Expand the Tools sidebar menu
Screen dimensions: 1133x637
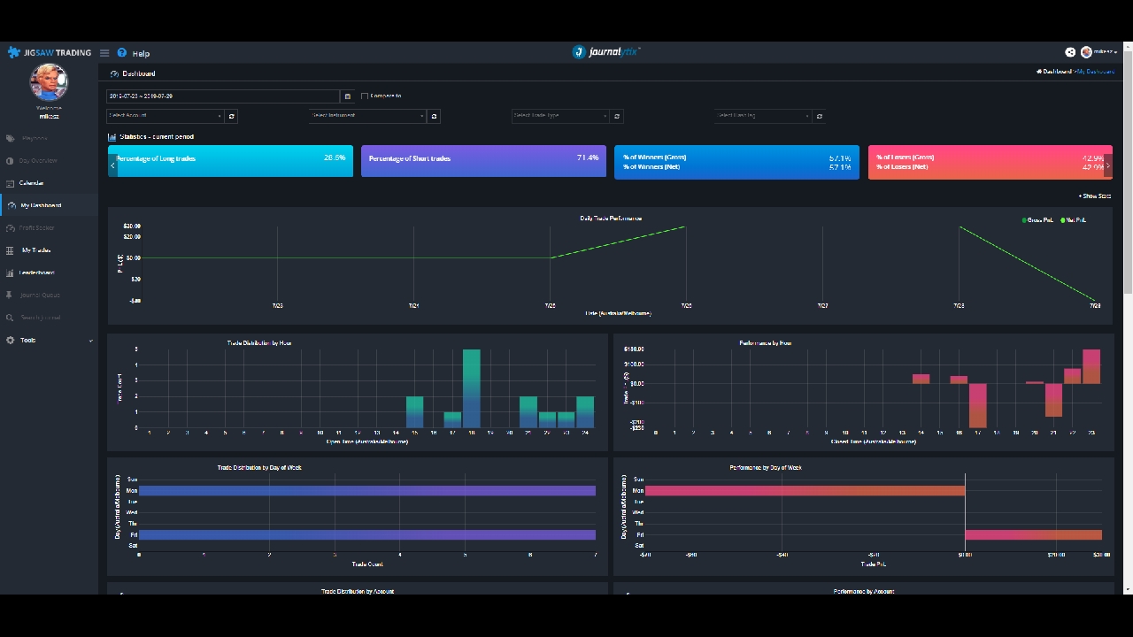tap(49, 340)
